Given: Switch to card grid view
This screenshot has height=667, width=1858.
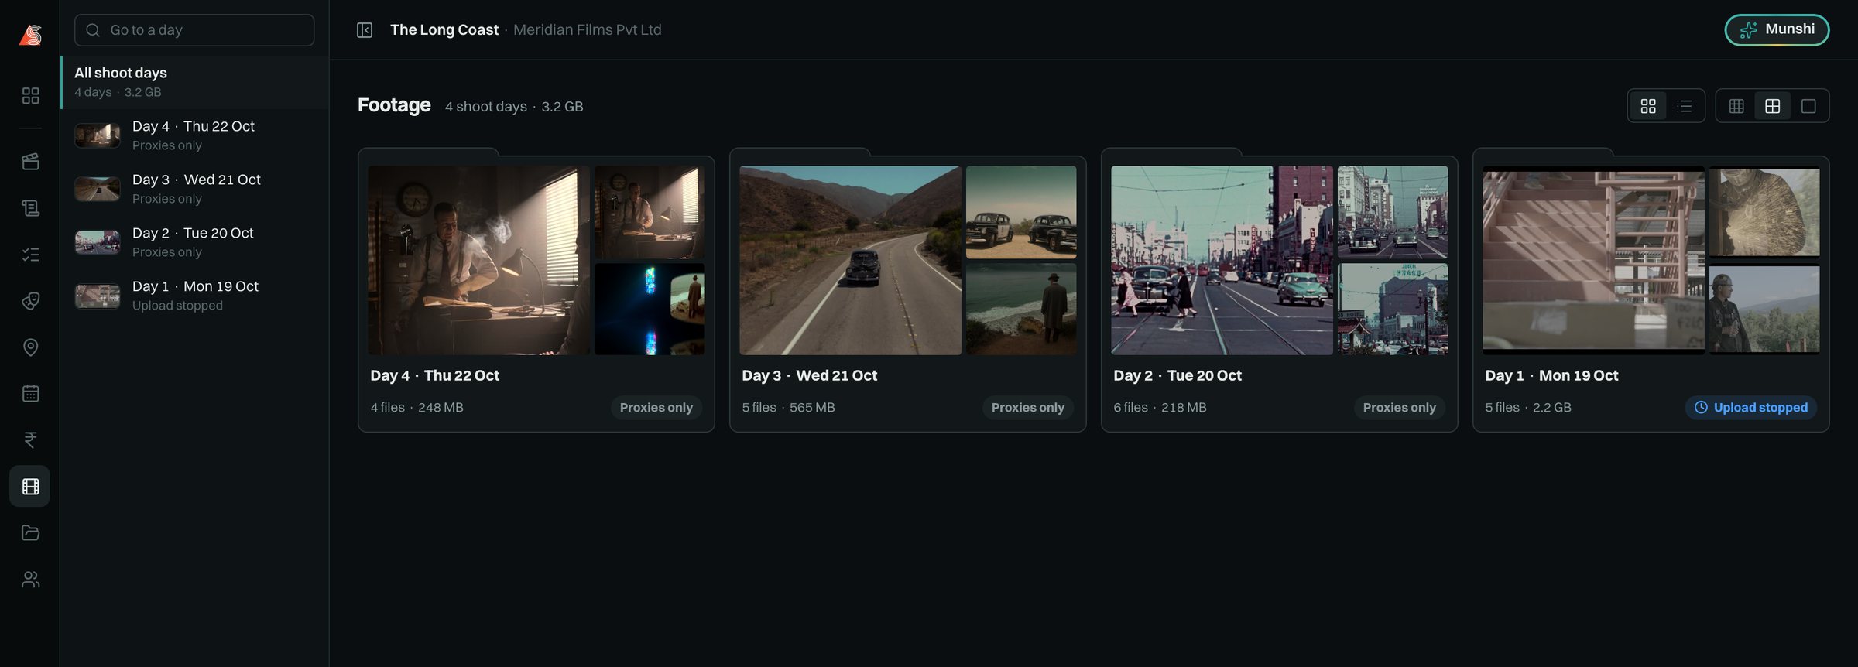Looking at the screenshot, I should [x=1648, y=106].
